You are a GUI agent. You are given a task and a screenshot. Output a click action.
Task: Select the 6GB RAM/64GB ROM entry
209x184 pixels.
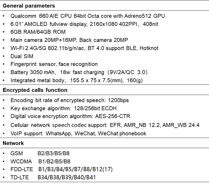point(38,32)
